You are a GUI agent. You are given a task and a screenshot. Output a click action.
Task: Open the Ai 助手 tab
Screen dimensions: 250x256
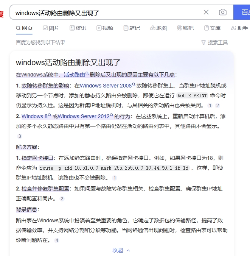click(239, 28)
